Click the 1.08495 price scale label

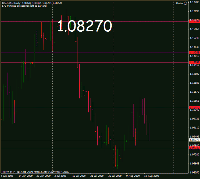(x=195, y=136)
